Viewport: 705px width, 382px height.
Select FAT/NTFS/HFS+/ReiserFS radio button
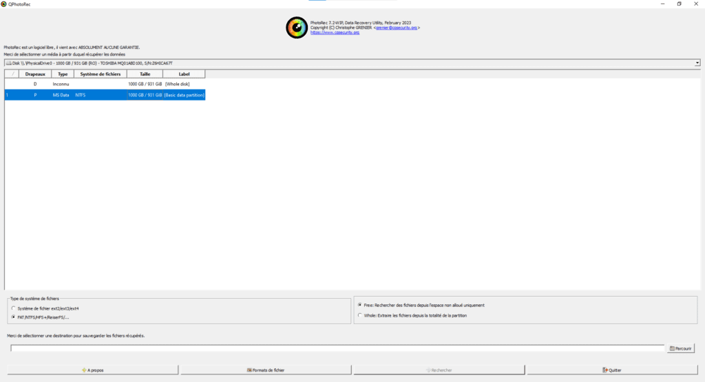pyautogui.click(x=13, y=317)
